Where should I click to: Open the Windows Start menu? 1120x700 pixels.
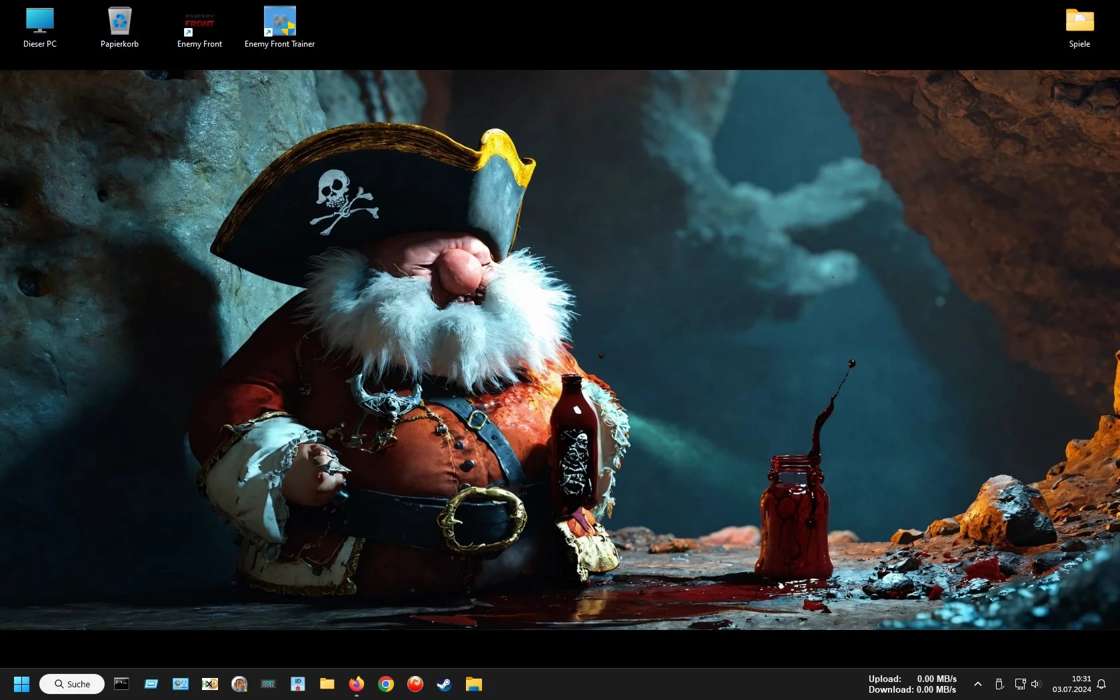click(21, 684)
